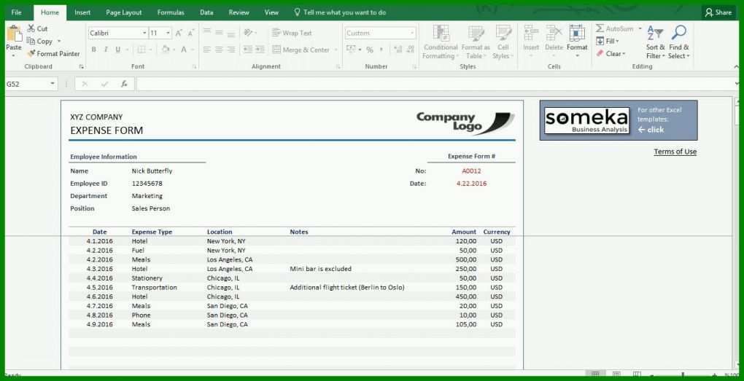Align text left
This screenshot has width=744, height=381.
pyautogui.click(x=207, y=50)
